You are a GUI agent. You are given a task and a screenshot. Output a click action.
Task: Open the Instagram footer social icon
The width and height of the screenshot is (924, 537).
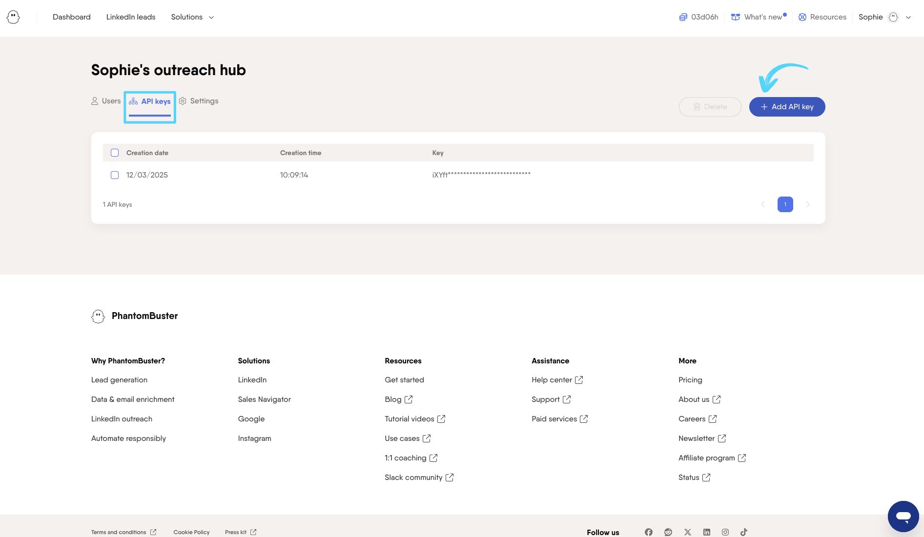pos(725,532)
